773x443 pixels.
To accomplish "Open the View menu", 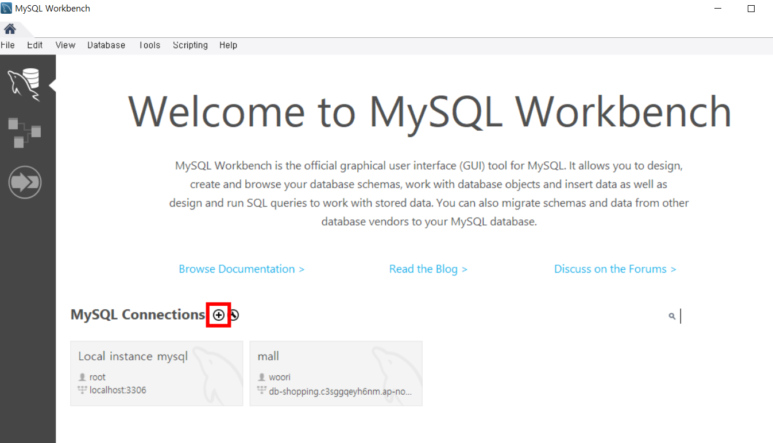I will (x=65, y=45).
